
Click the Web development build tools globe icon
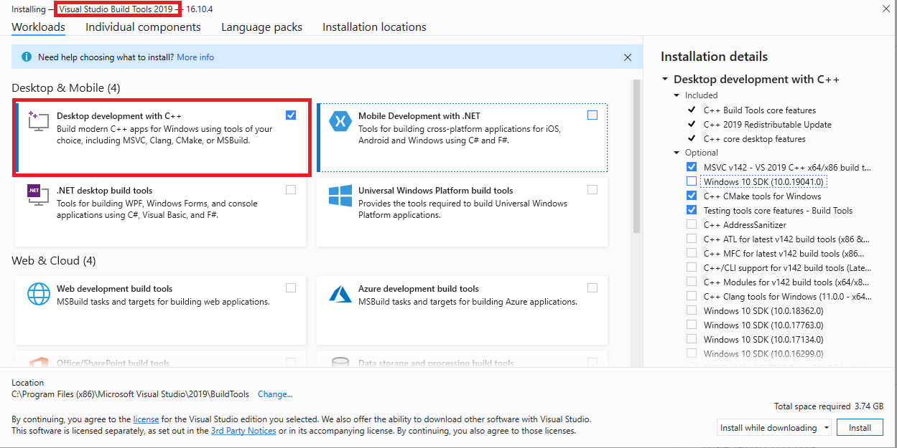[x=38, y=294]
